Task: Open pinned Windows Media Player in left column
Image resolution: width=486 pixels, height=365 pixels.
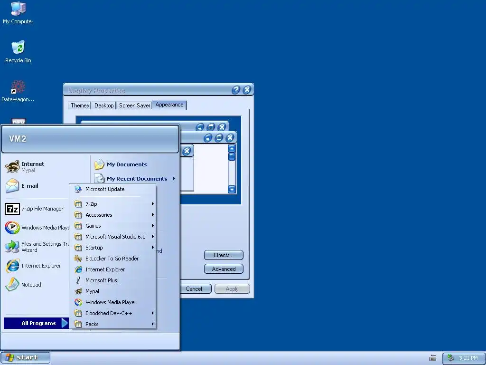Action: (37, 228)
